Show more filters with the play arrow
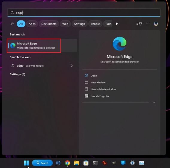The width and height of the screenshot is (170, 168). pos(117,24)
